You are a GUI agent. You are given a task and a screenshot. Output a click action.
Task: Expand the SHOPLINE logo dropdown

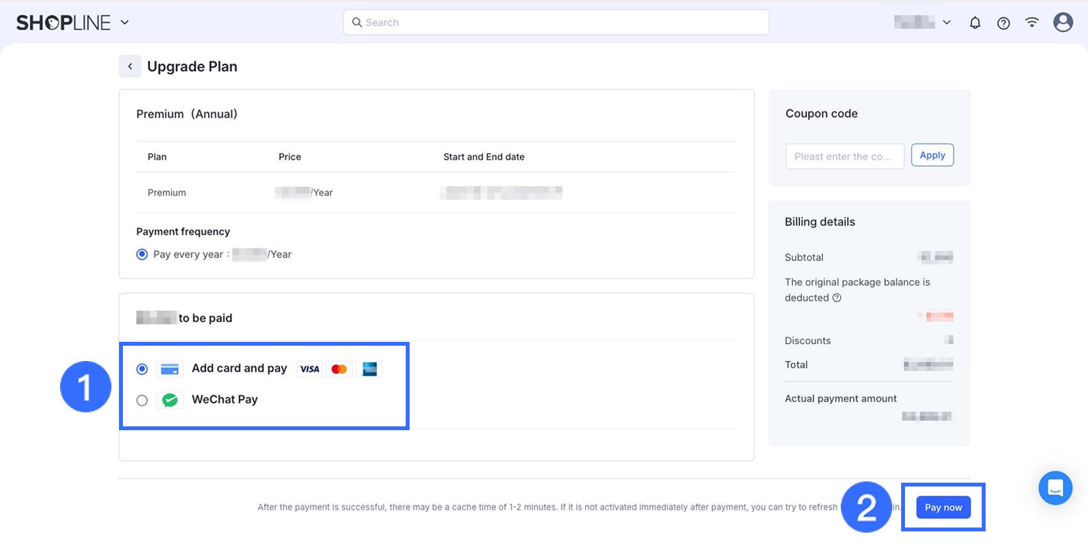point(125,22)
